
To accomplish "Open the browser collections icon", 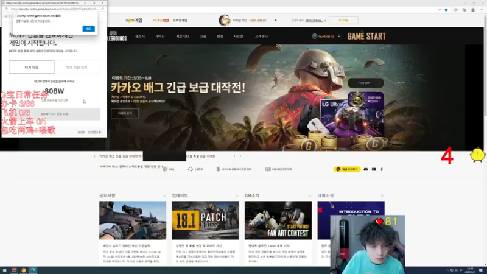I will 464,10.
